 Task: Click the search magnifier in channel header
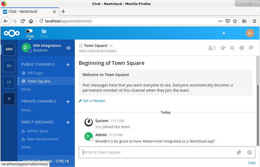(232, 48)
